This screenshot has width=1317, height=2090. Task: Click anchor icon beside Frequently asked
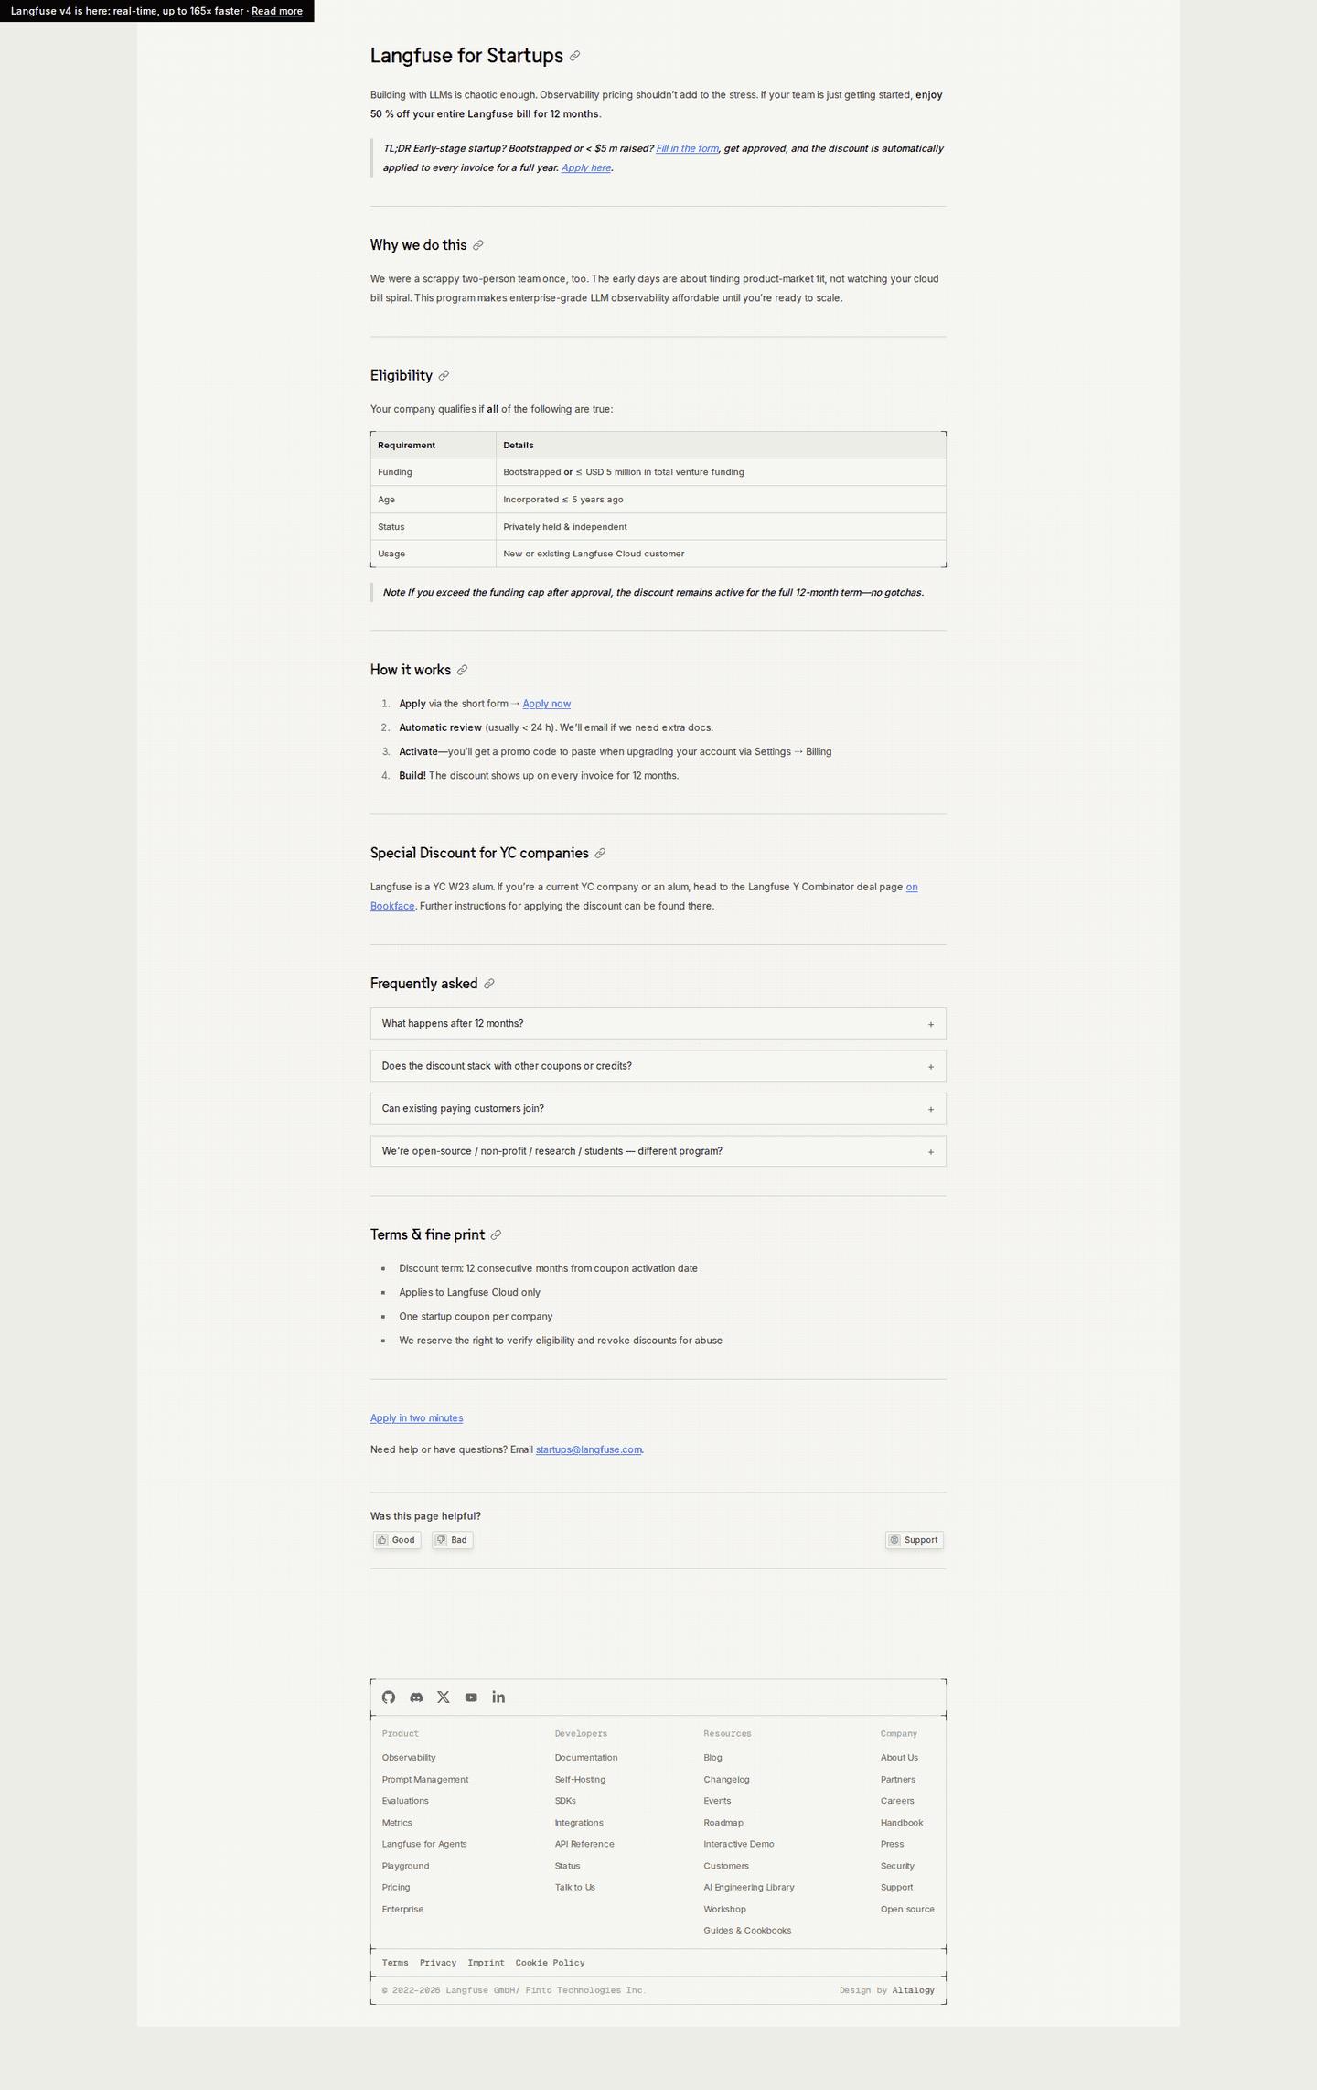(x=489, y=984)
